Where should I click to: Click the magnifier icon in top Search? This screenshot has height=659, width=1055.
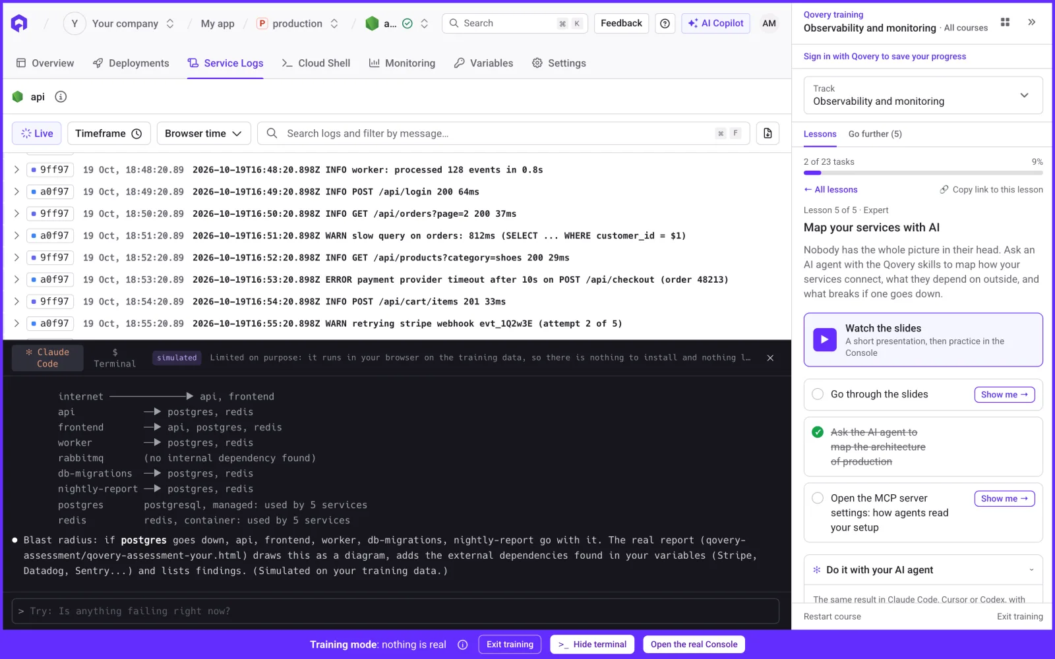tap(454, 24)
